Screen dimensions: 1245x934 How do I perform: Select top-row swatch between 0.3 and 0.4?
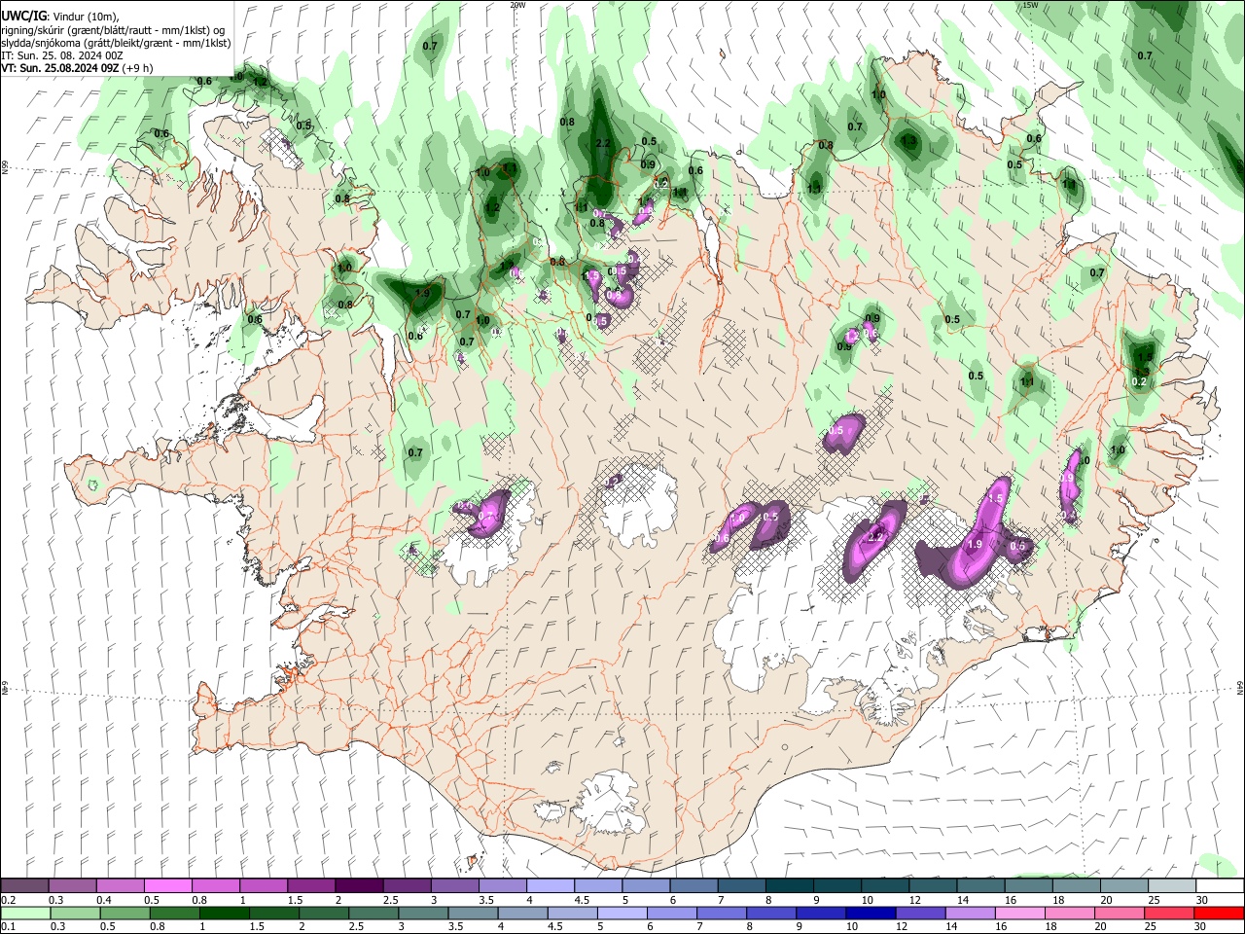pos(72,886)
